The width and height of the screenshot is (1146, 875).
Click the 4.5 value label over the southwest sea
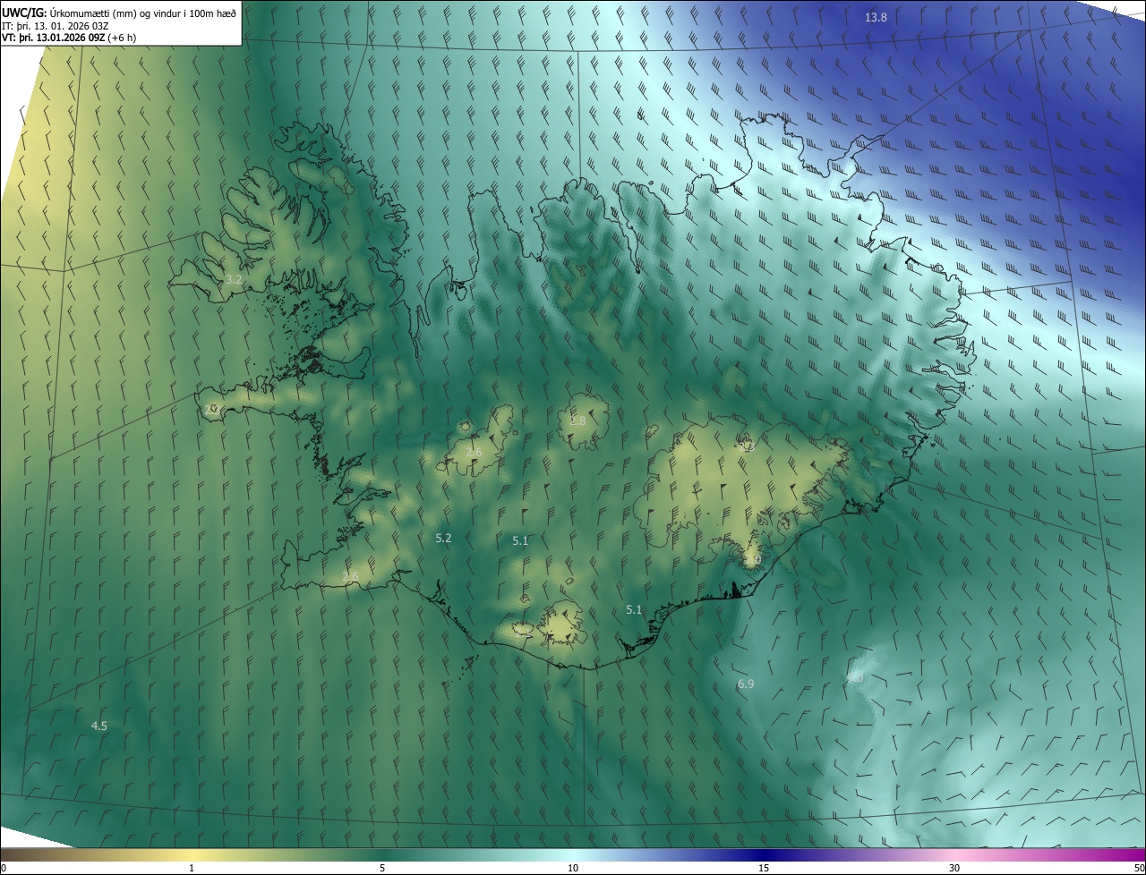click(99, 726)
